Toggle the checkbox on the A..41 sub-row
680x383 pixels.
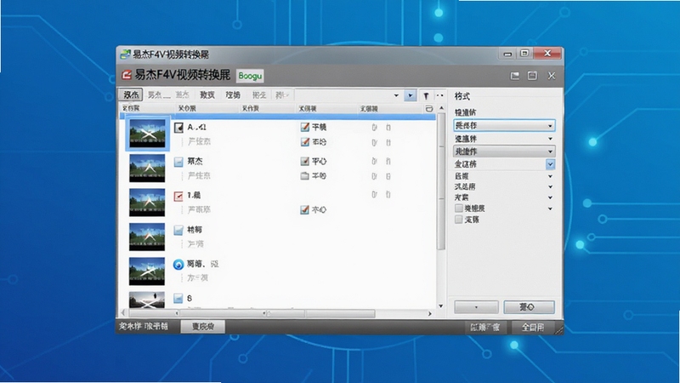coord(305,141)
